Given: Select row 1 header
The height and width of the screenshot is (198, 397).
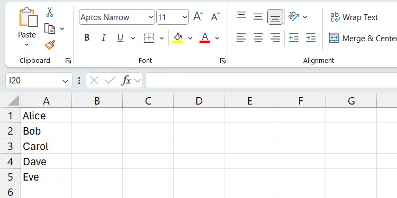Looking at the screenshot, I should pos(11,116).
